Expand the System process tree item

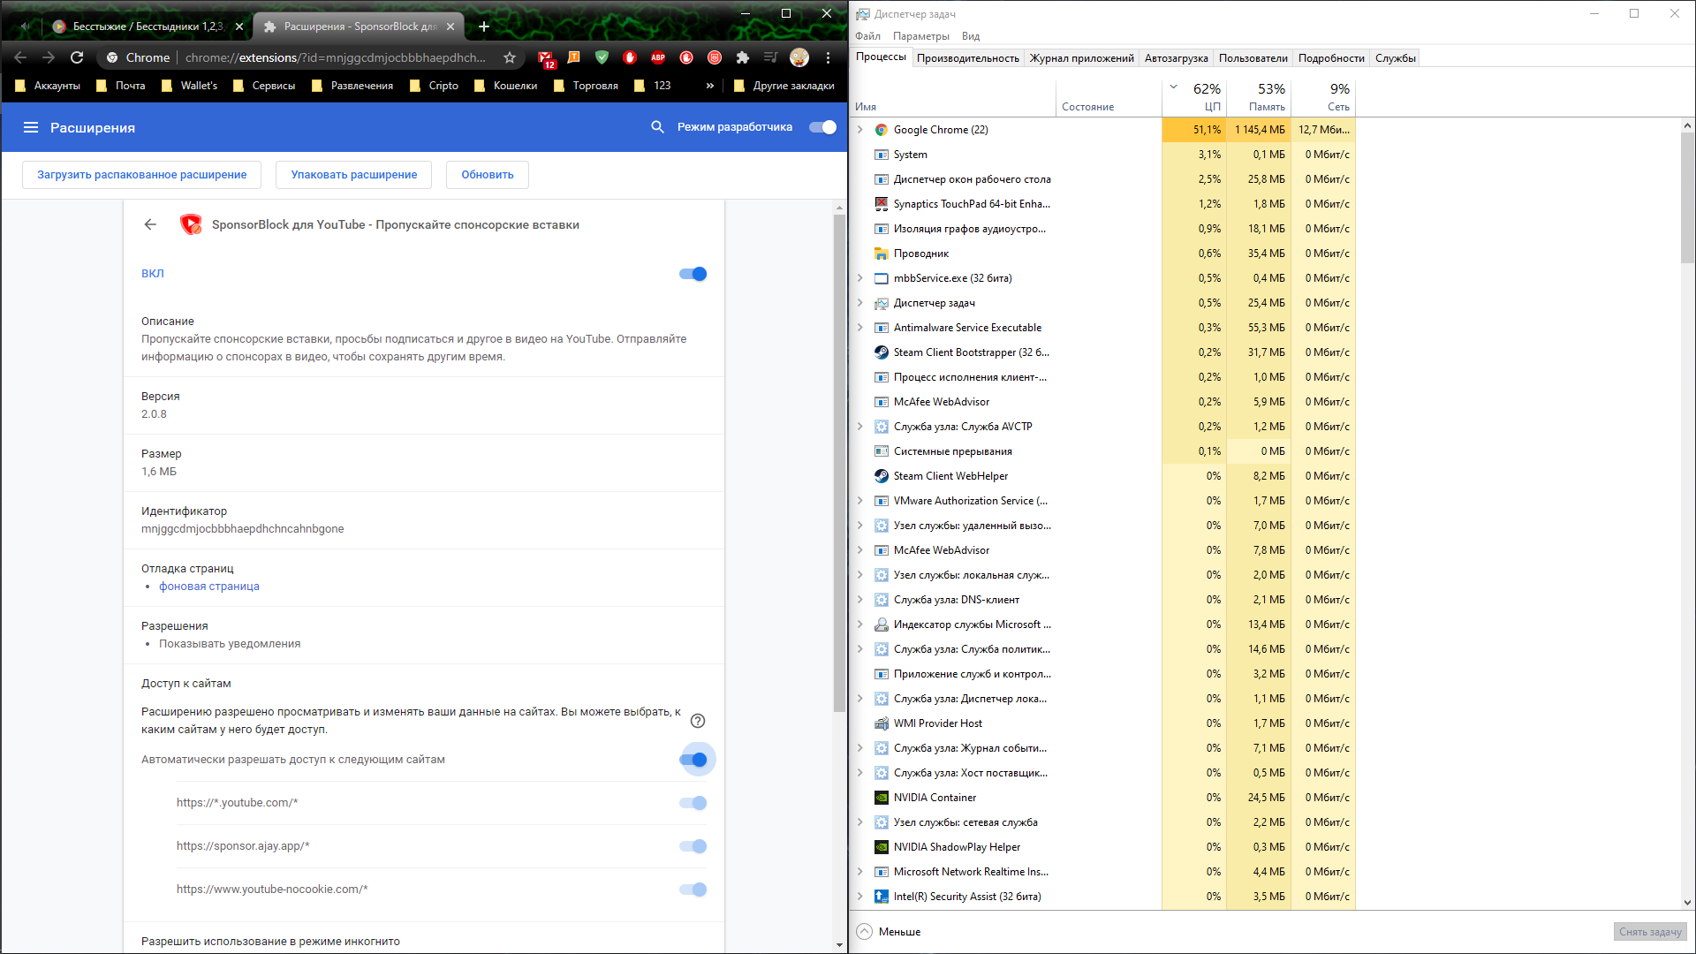(x=859, y=153)
